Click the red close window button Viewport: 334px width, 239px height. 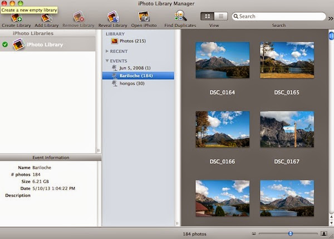click(4, 3)
